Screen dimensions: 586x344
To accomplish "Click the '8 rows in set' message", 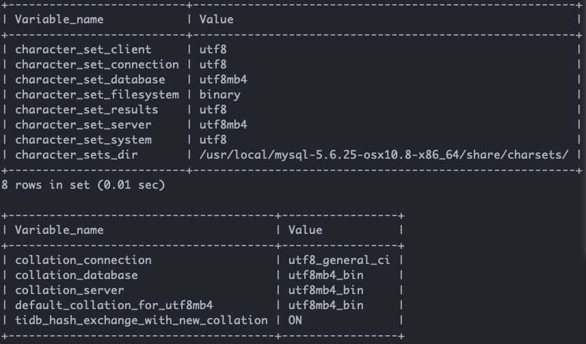I will (83, 185).
